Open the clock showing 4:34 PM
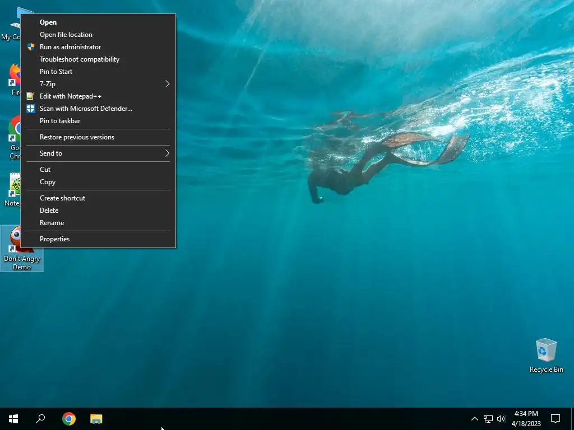The width and height of the screenshot is (574, 430). tap(526, 419)
